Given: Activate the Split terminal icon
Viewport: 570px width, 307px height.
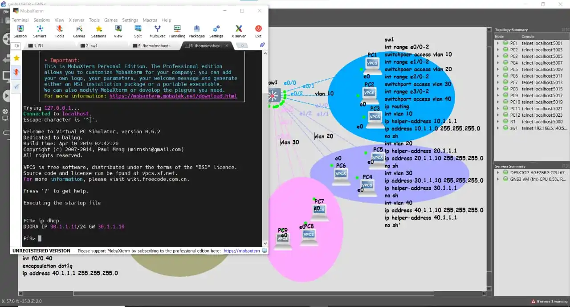Looking at the screenshot, I should [138, 31].
